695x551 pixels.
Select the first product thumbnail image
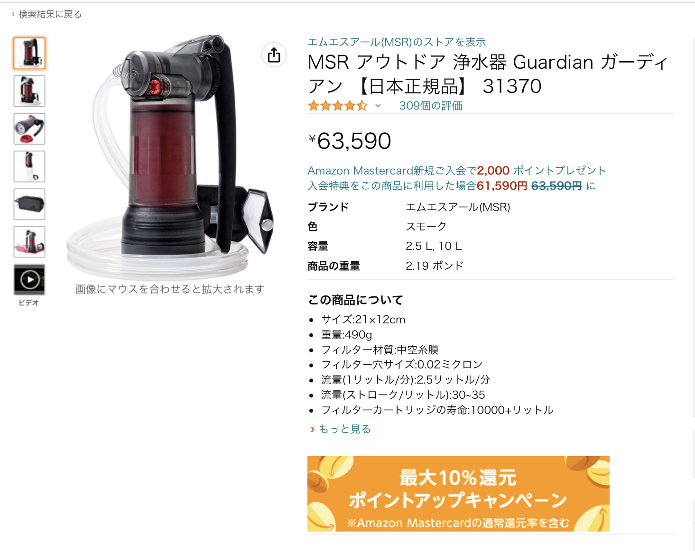point(29,53)
